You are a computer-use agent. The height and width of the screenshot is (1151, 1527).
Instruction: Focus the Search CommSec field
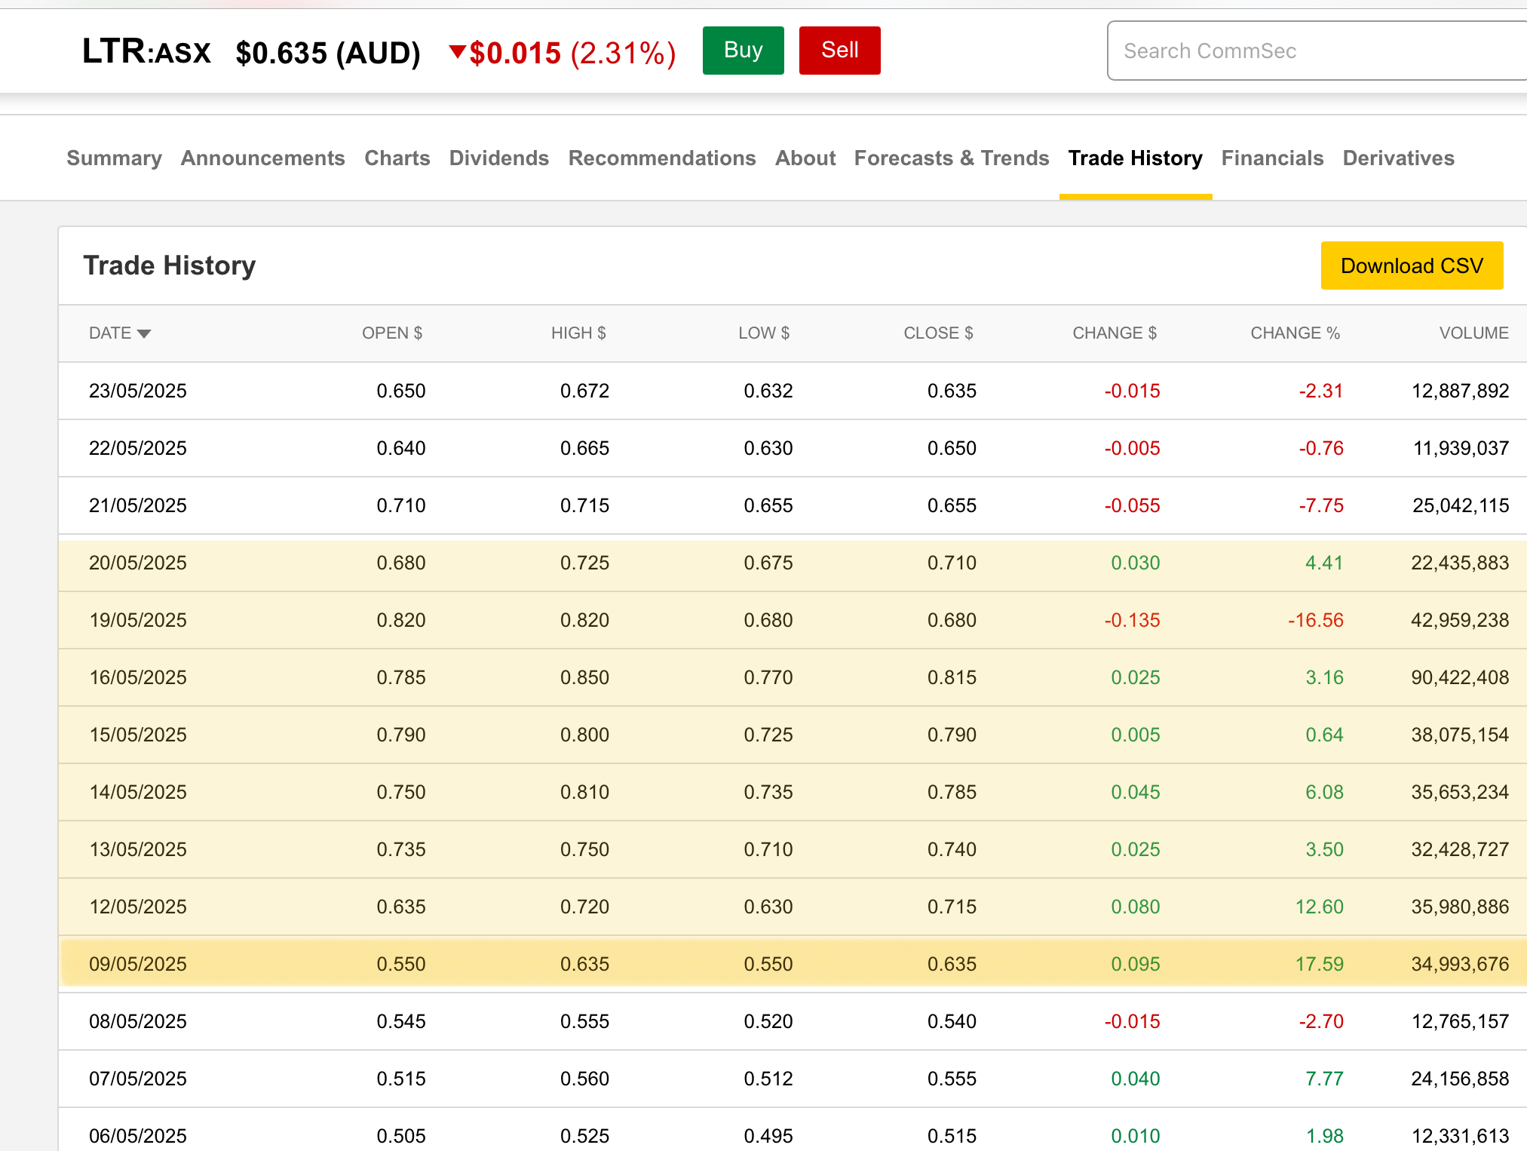1317,51
